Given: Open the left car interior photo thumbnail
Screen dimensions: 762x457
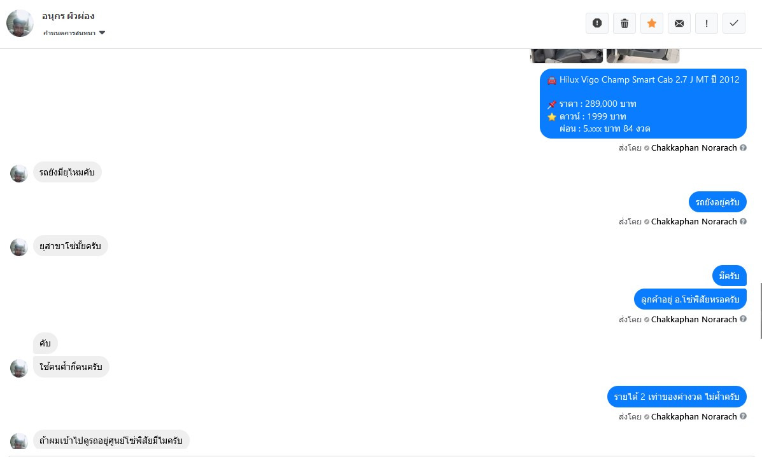Looking at the screenshot, I should (x=566, y=56).
